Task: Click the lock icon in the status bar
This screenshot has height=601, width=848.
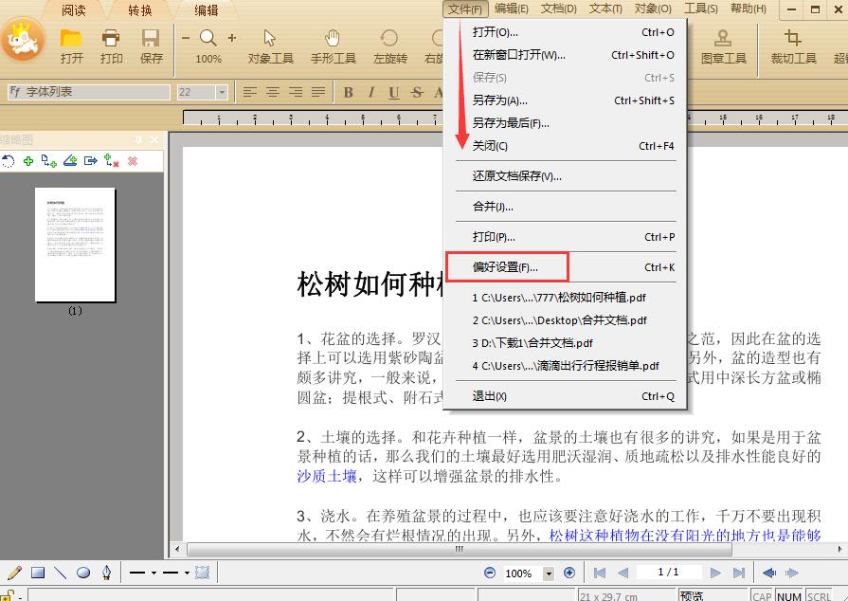Action: point(8,595)
